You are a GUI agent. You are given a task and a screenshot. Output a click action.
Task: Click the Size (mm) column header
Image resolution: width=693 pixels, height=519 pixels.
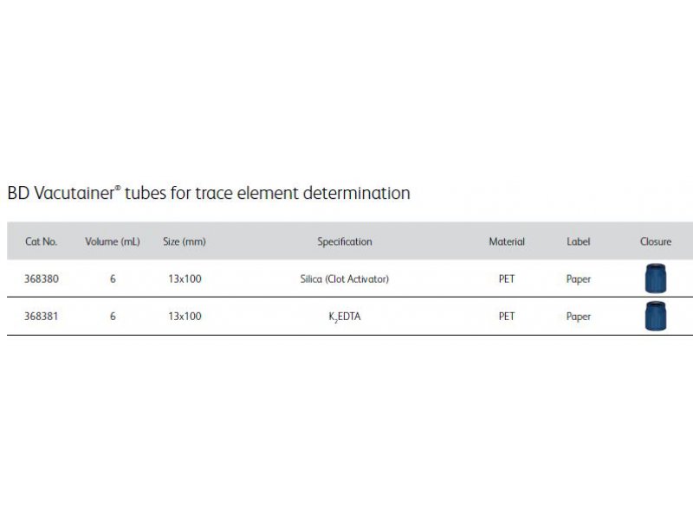click(185, 241)
